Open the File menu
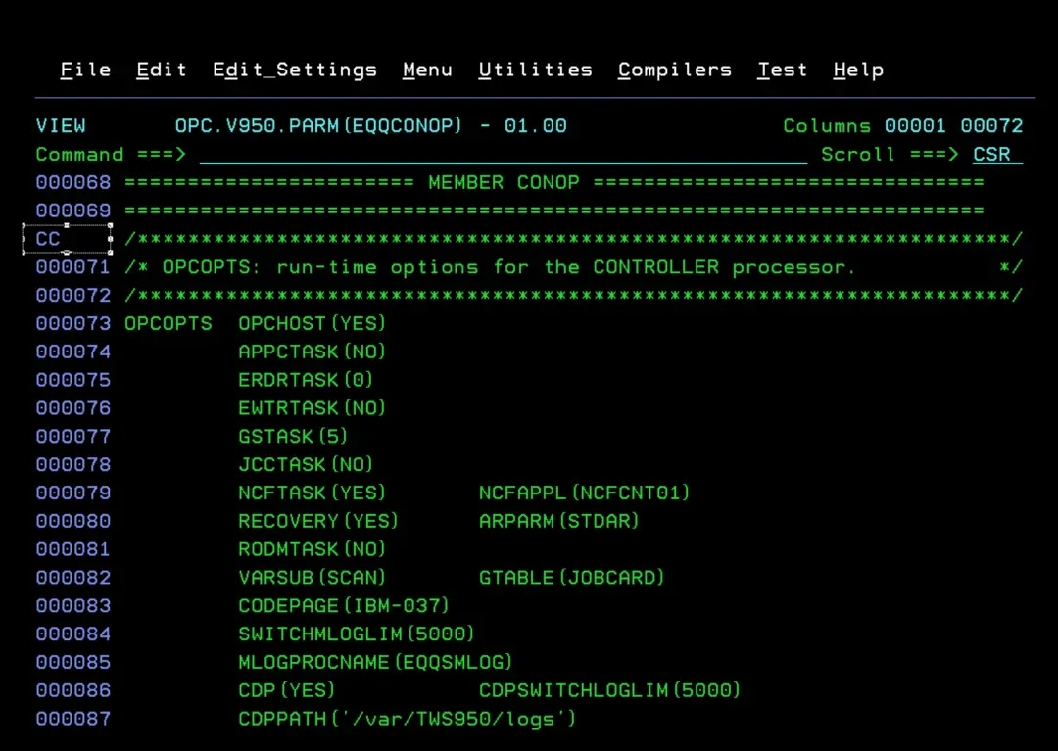The width and height of the screenshot is (1058, 751). (x=85, y=70)
